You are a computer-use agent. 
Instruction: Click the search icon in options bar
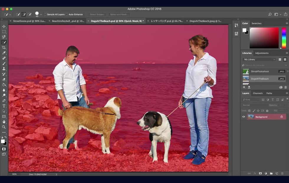coord(270,14)
